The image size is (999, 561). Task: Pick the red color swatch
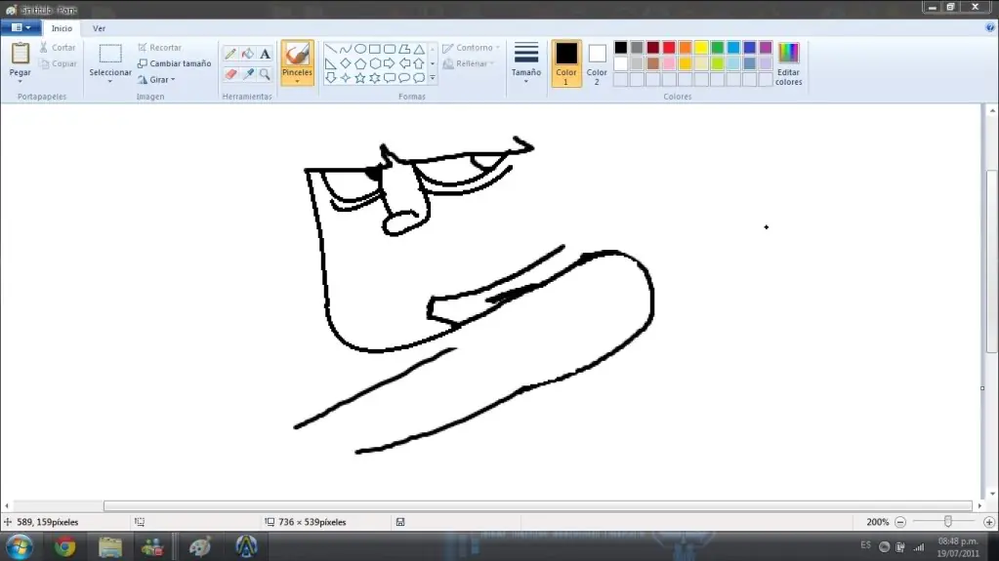[669, 48]
